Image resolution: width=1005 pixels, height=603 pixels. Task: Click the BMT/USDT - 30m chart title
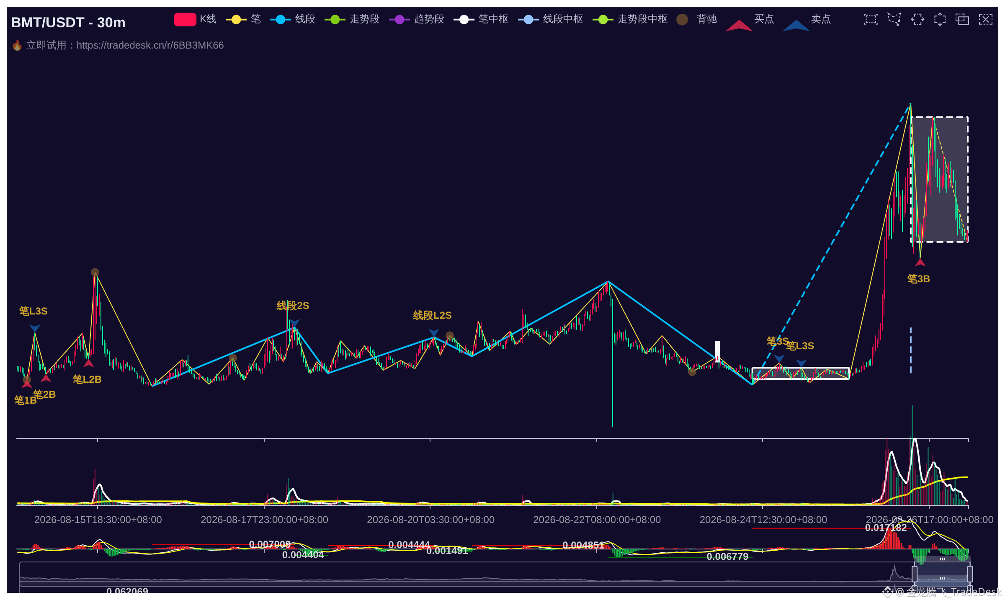point(68,22)
